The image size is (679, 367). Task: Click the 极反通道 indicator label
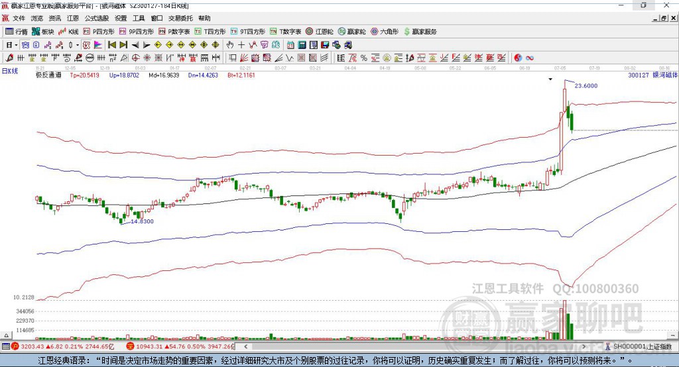pyautogui.click(x=48, y=75)
